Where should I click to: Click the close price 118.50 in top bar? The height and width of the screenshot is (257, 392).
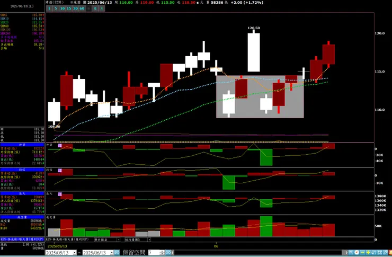tap(189, 3)
